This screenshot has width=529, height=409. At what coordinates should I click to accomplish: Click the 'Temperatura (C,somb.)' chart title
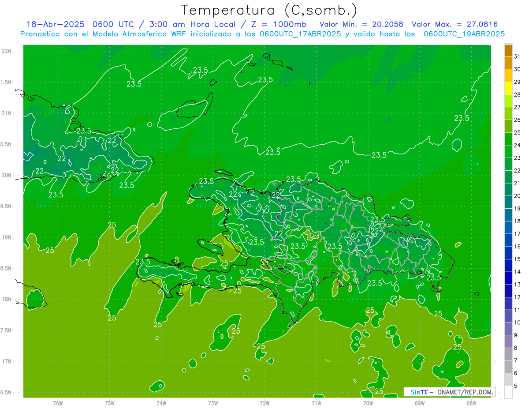pyautogui.click(x=269, y=10)
